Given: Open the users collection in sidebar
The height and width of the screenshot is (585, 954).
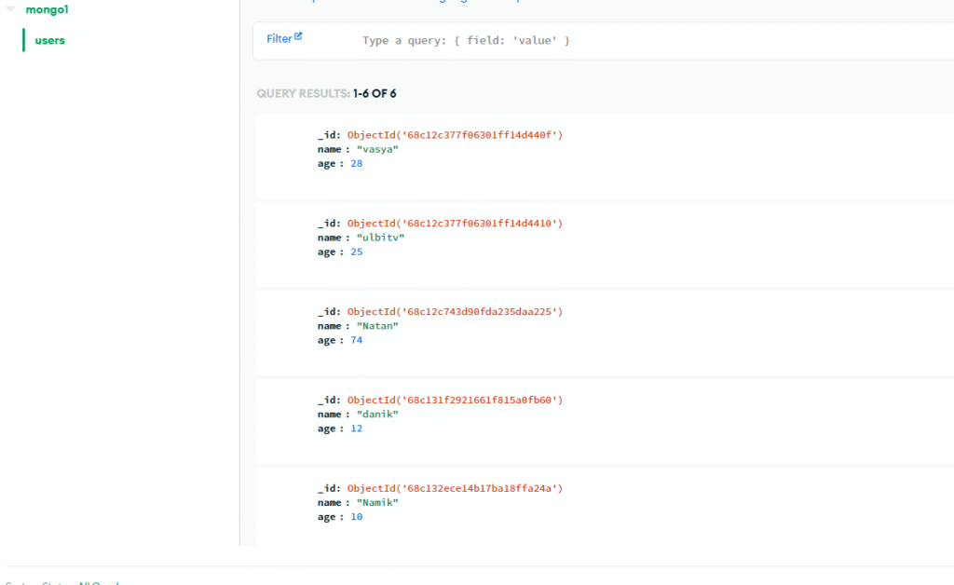Looking at the screenshot, I should click(50, 40).
